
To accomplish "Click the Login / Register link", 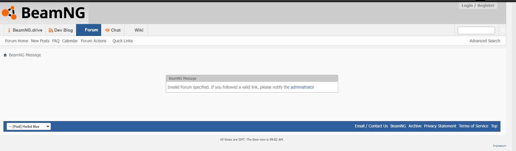I will (478, 5).
